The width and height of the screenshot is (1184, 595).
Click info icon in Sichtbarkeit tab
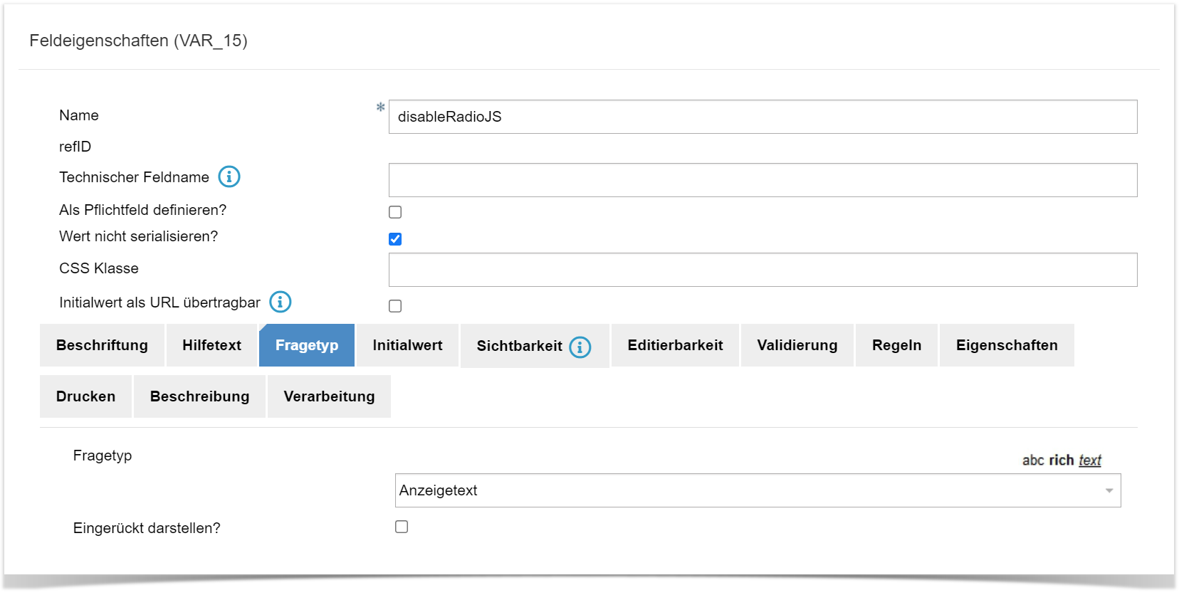(x=580, y=347)
